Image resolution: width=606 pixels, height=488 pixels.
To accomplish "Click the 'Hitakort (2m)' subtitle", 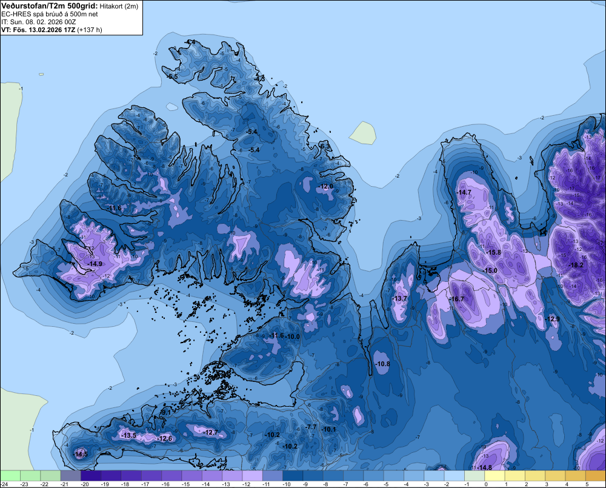I will (x=119, y=6).
